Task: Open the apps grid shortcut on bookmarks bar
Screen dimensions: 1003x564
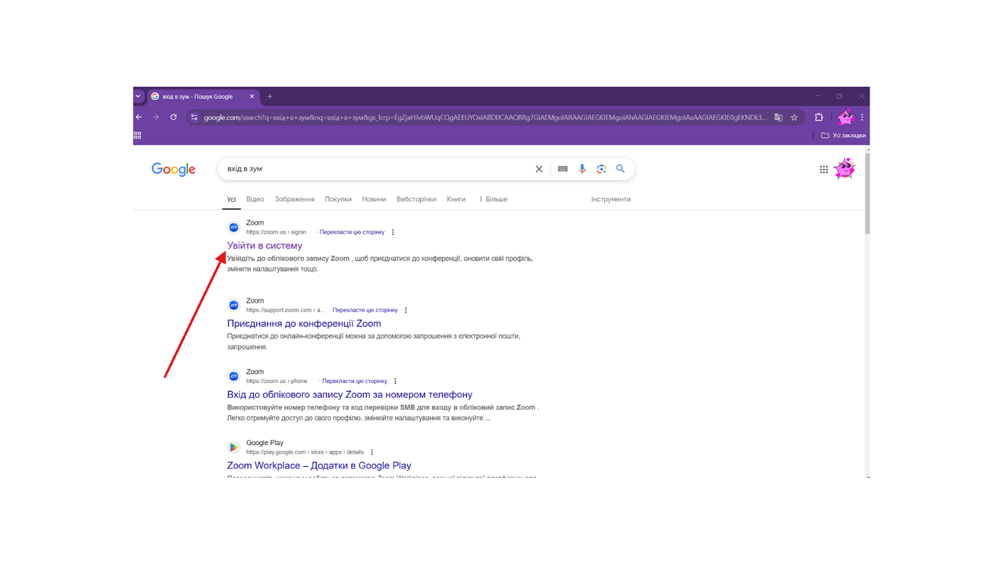Action: point(137,135)
